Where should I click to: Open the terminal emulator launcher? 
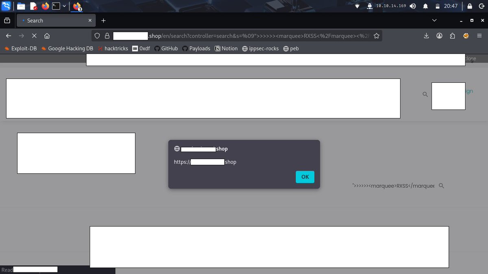tap(57, 6)
